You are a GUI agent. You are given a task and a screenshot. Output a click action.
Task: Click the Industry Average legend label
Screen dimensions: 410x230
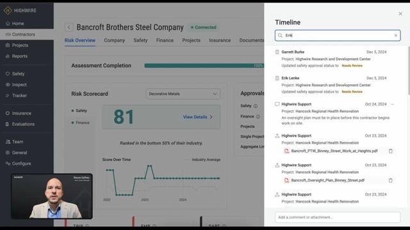pyautogui.click(x=206, y=160)
